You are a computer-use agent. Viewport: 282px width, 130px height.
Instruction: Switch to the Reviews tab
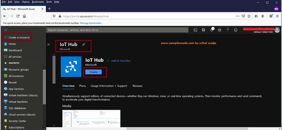(137, 86)
